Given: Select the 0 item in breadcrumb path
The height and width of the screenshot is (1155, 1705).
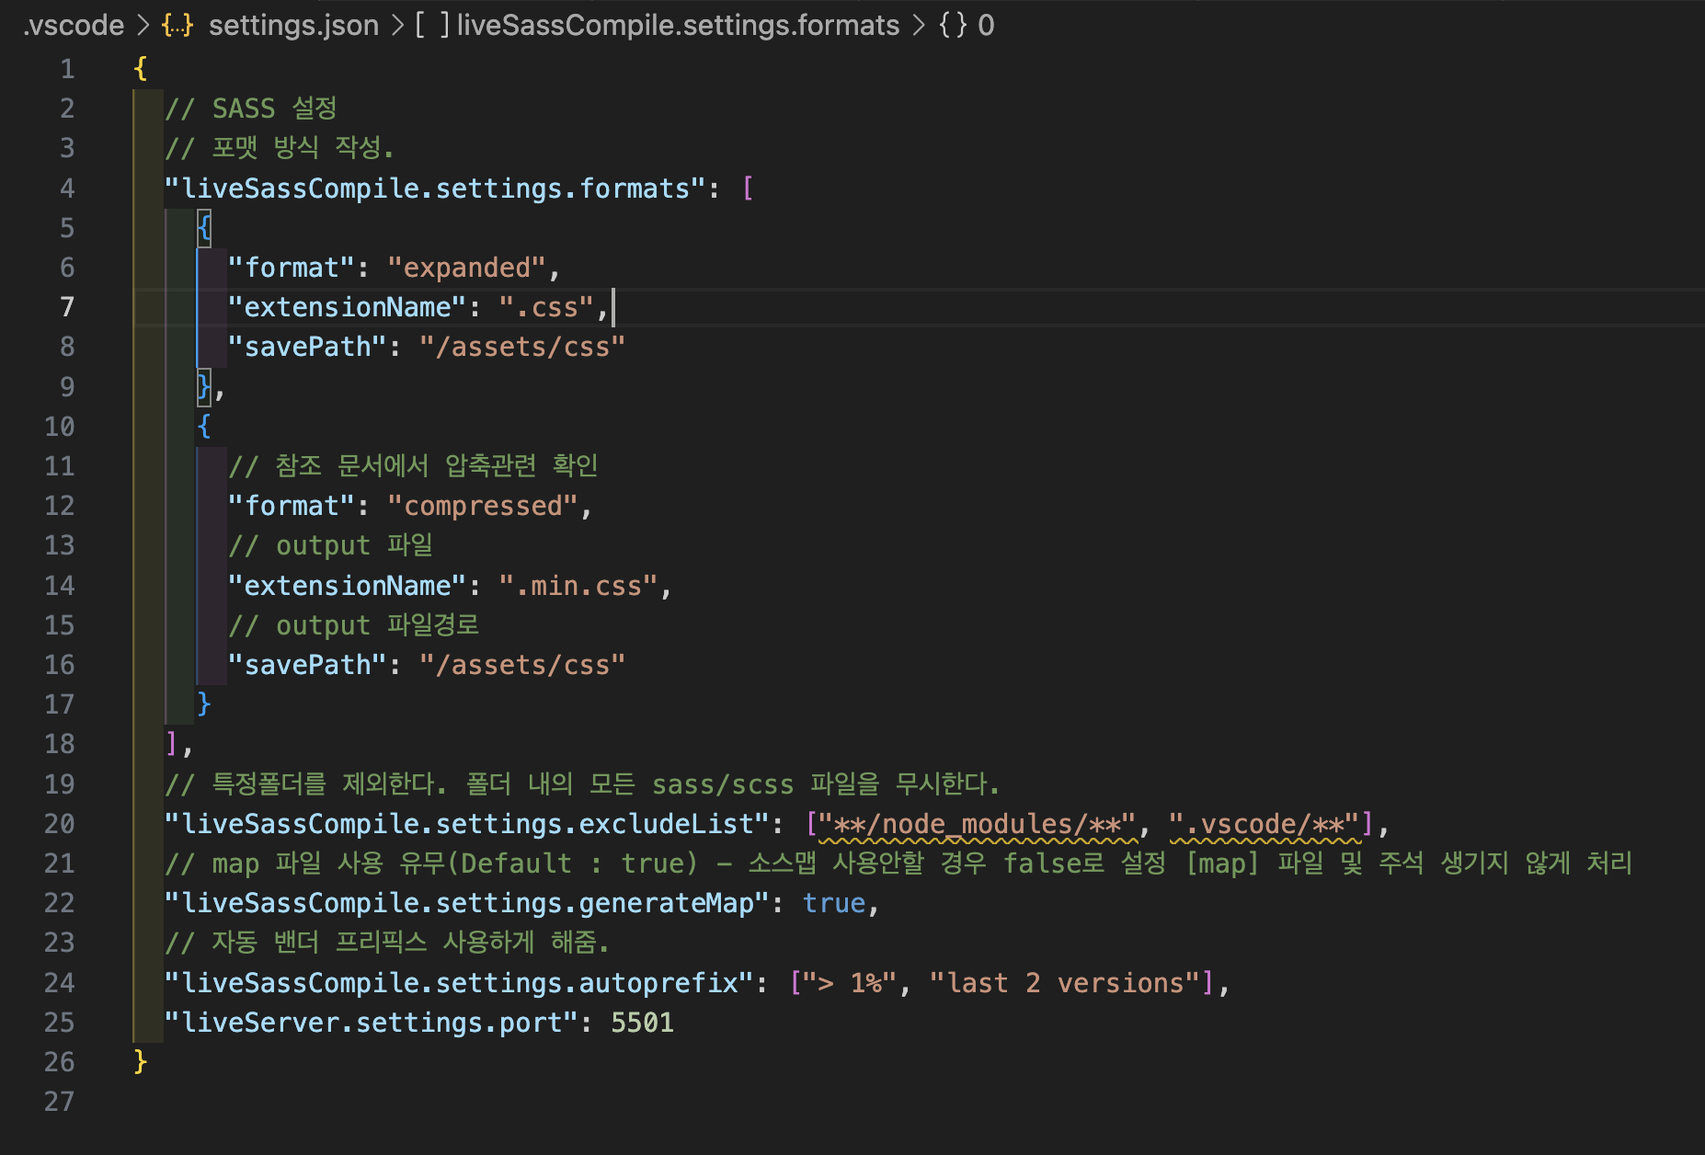Looking at the screenshot, I should pyautogui.click(x=986, y=25).
